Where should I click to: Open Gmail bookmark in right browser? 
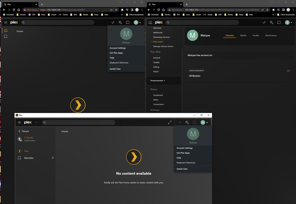tap(208, 15)
